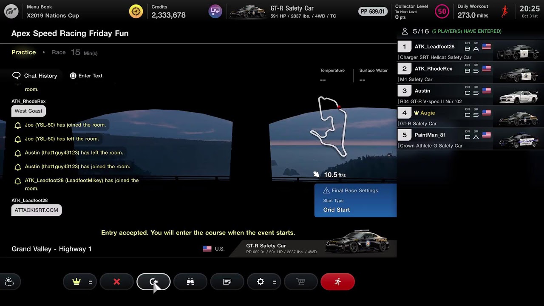Click the Surface Water readout
544x306 pixels.
(x=373, y=75)
